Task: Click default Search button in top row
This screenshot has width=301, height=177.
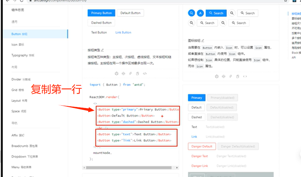Action: (248, 13)
